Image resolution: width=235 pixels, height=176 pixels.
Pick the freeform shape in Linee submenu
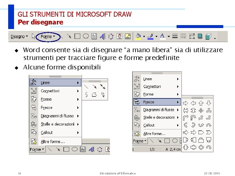tap(94, 95)
